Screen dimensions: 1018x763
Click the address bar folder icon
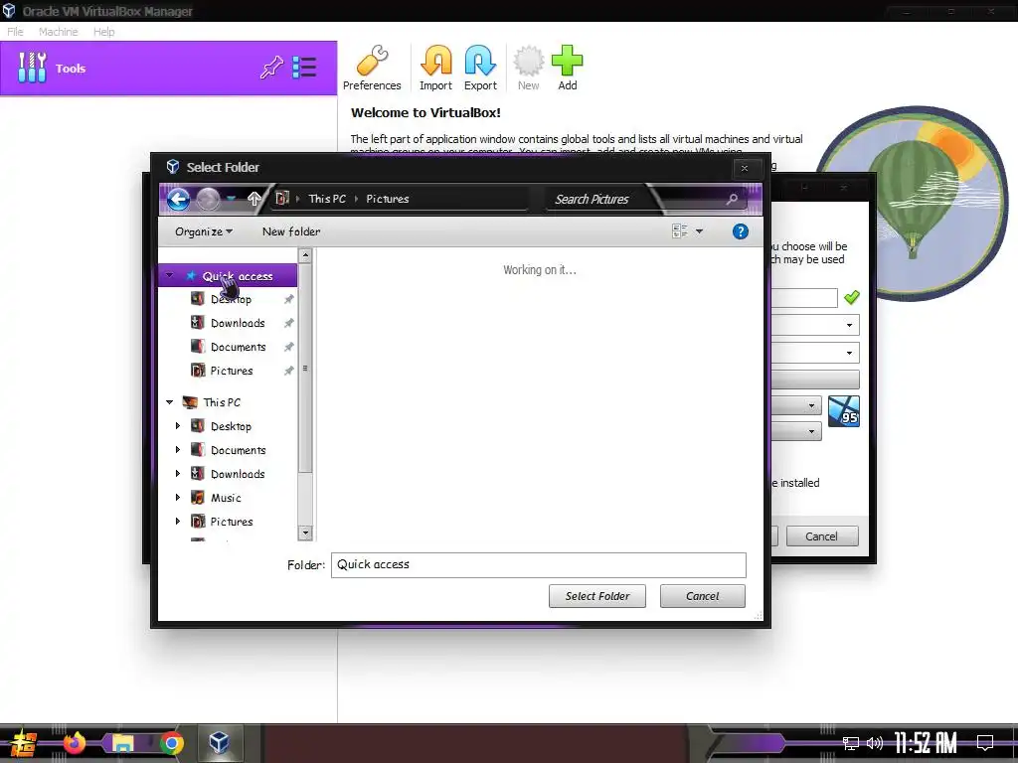(281, 199)
